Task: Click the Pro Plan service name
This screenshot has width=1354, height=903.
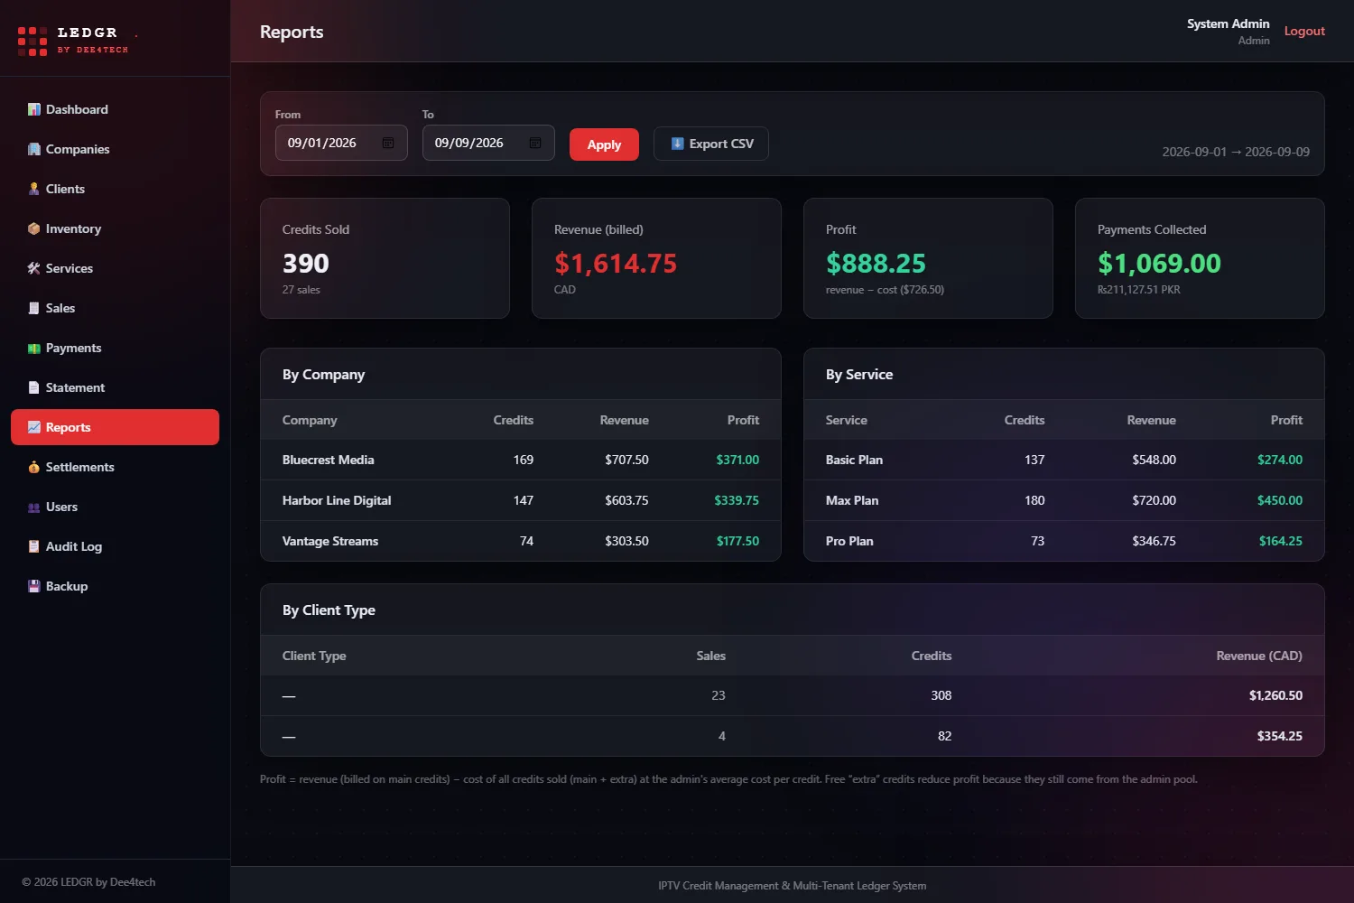Action: [849, 541]
